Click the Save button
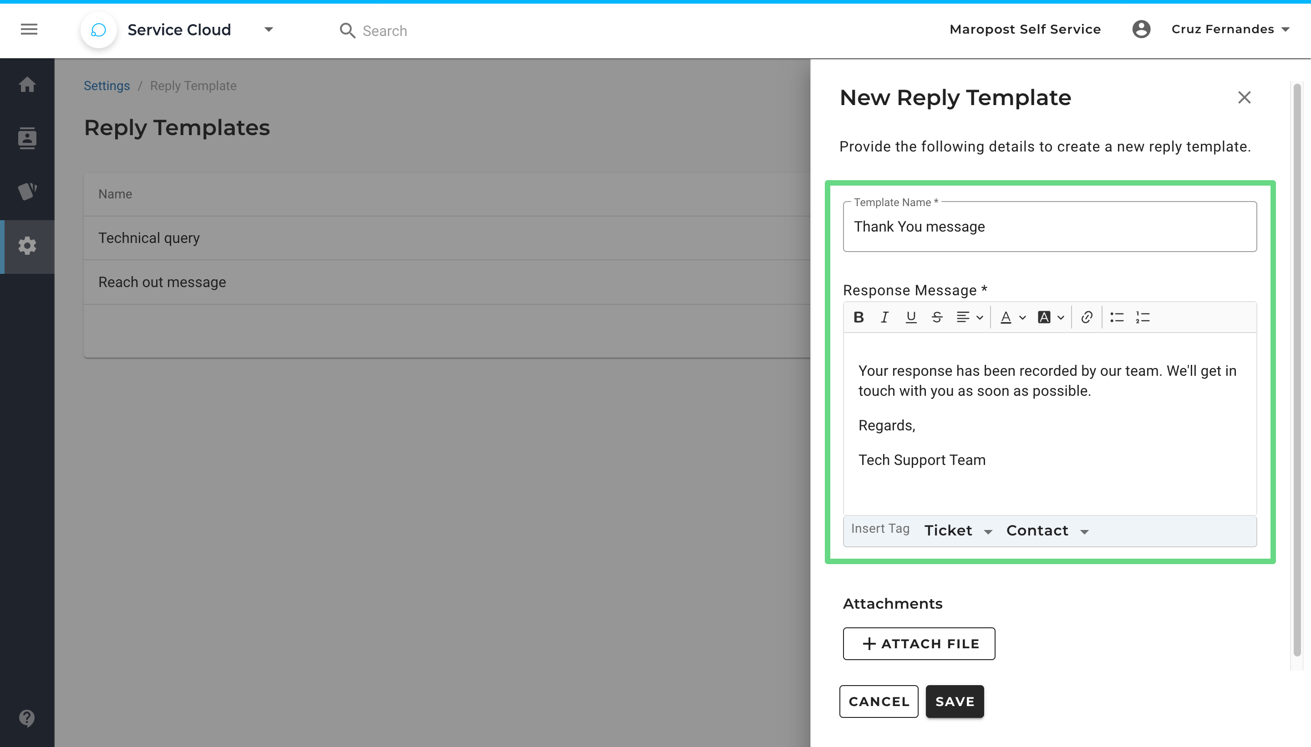Screen dimensions: 1311x747 click(x=954, y=701)
